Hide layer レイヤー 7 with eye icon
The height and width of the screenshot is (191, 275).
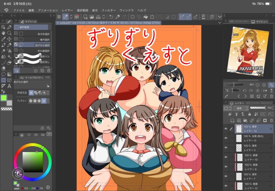coord(226,176)
